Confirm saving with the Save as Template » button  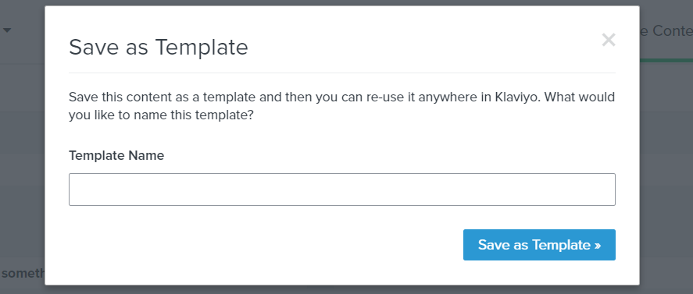(539, 245)
